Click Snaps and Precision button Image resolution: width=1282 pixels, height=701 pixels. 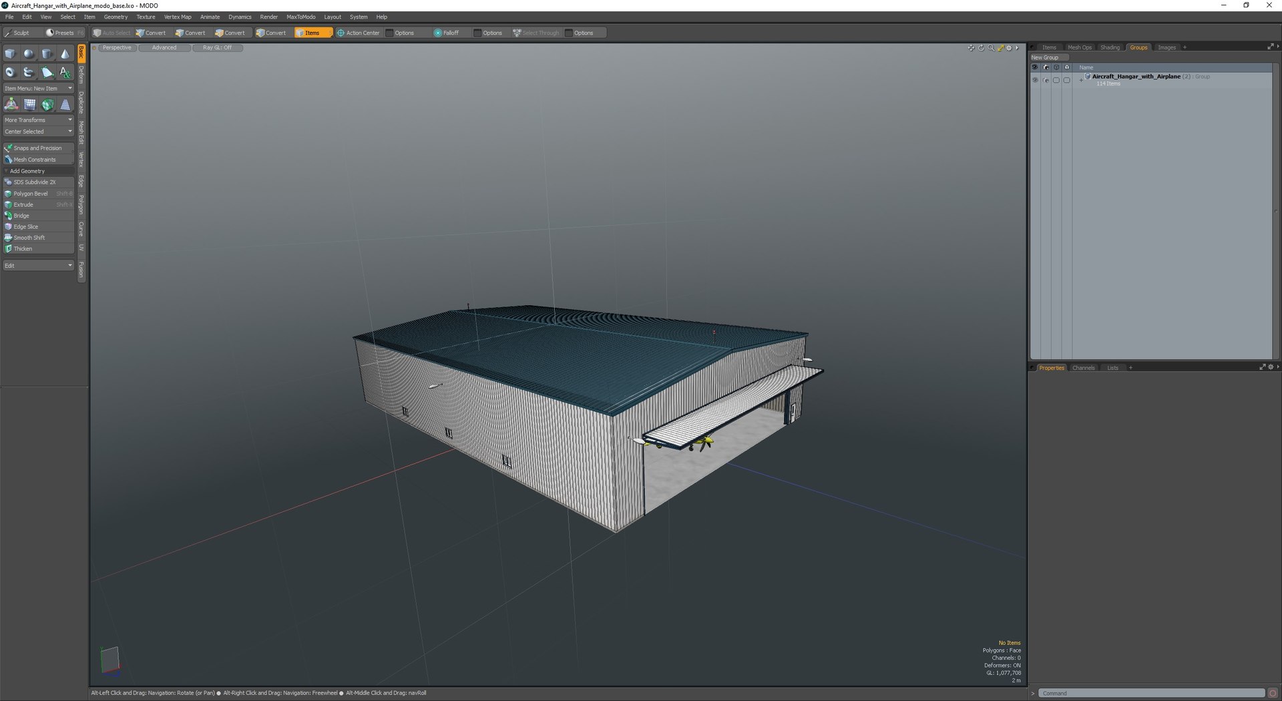pos(38,148)
